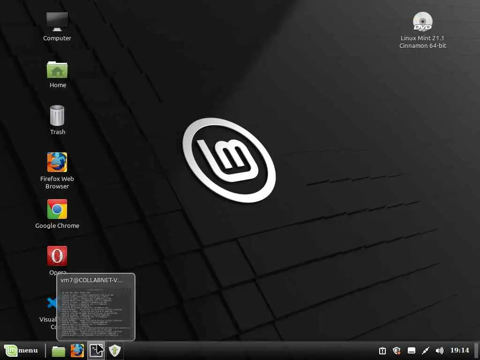Launch Firefox from the panel launcher
The height and width of the screenshot is (360, 480).
click(x=77, y=351)
